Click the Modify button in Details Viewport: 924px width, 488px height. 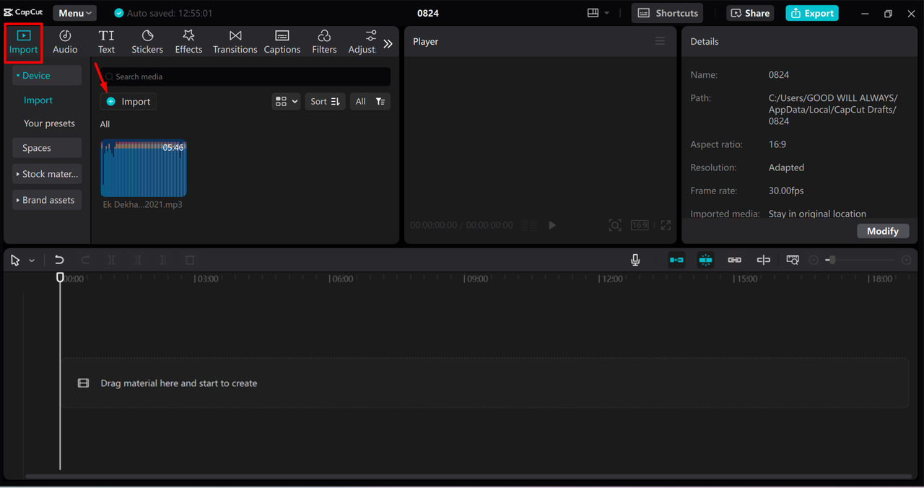883,231
